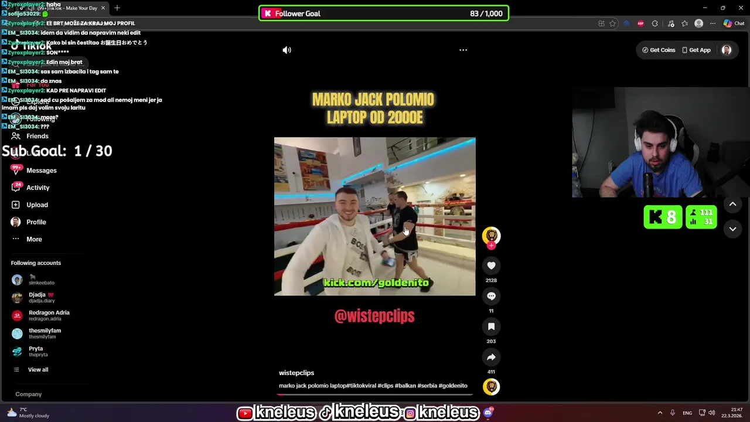The width and height of the screenshot is (750, 422).
Task: Expand the Company footer section
Action: pyautogui.click(x=28, y=394)
